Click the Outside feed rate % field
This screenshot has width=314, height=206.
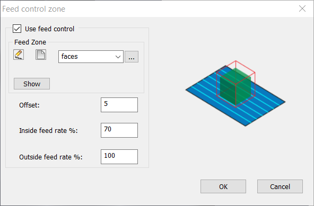119,157
